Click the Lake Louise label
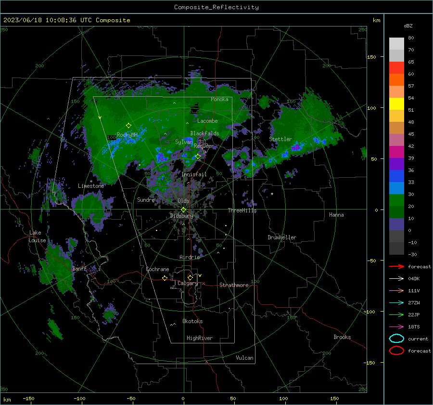This screenshot has height=405, width=433. click(x=37, y=236)
